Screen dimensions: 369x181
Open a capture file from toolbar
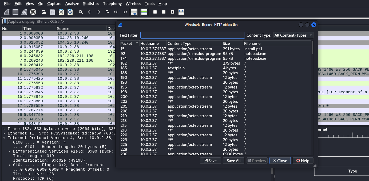(44, 12)
